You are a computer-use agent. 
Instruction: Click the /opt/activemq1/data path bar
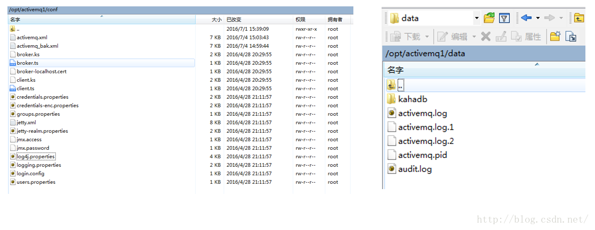485,54
